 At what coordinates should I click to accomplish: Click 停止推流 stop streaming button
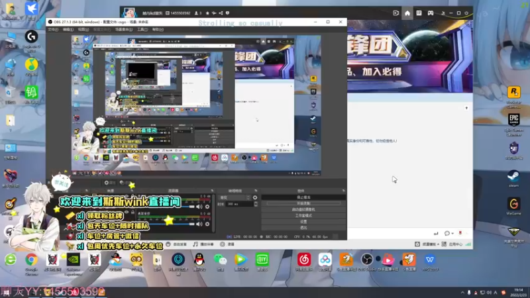(x=303, y=197)
